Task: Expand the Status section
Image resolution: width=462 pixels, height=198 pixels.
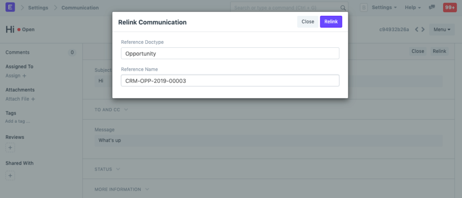Action: pyautogui.click(x=107, y=170)
